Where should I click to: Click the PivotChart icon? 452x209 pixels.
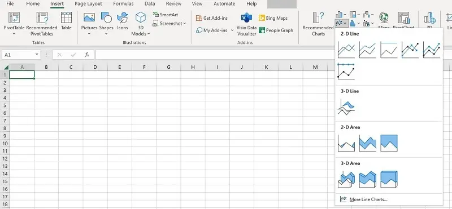pyautogui.click(x=403, y=17)
